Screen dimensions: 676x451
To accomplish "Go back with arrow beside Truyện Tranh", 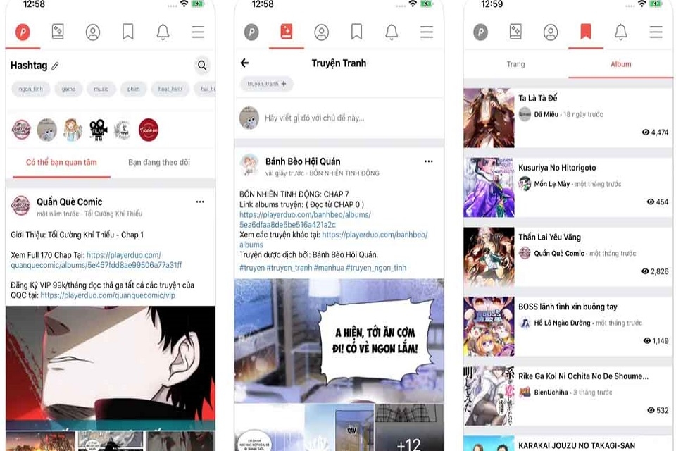I will [x=245, y=63].
